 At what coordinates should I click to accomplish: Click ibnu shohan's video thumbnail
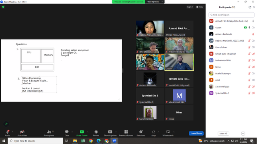pyautogui.click(x=150, y=45)
